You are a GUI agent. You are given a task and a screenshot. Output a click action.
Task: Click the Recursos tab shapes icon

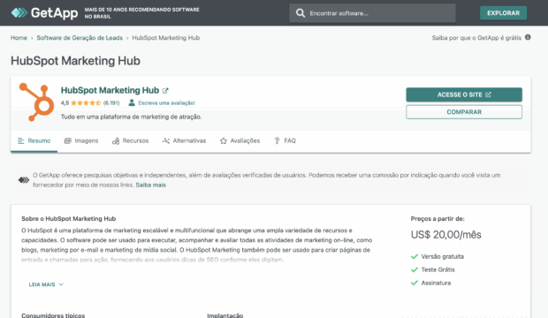coord(116,140)
